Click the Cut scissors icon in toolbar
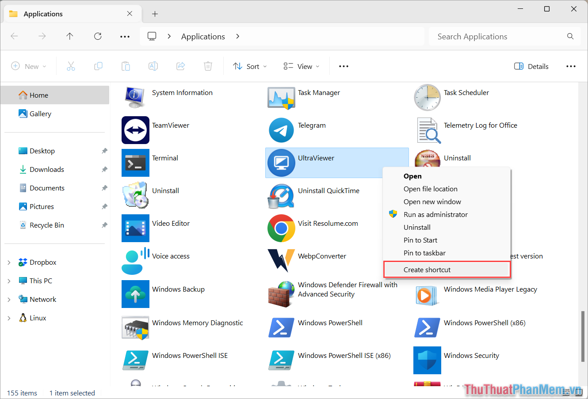This screenshot has width=588, height=399. coord(71,66)
